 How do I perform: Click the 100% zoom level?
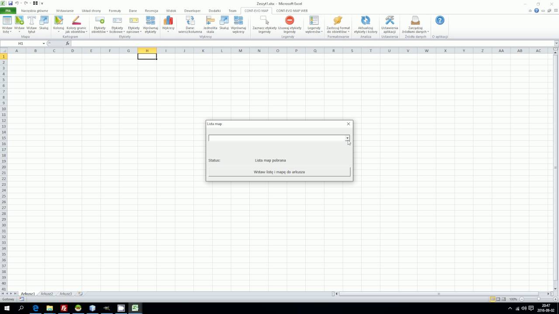[513, 299]
